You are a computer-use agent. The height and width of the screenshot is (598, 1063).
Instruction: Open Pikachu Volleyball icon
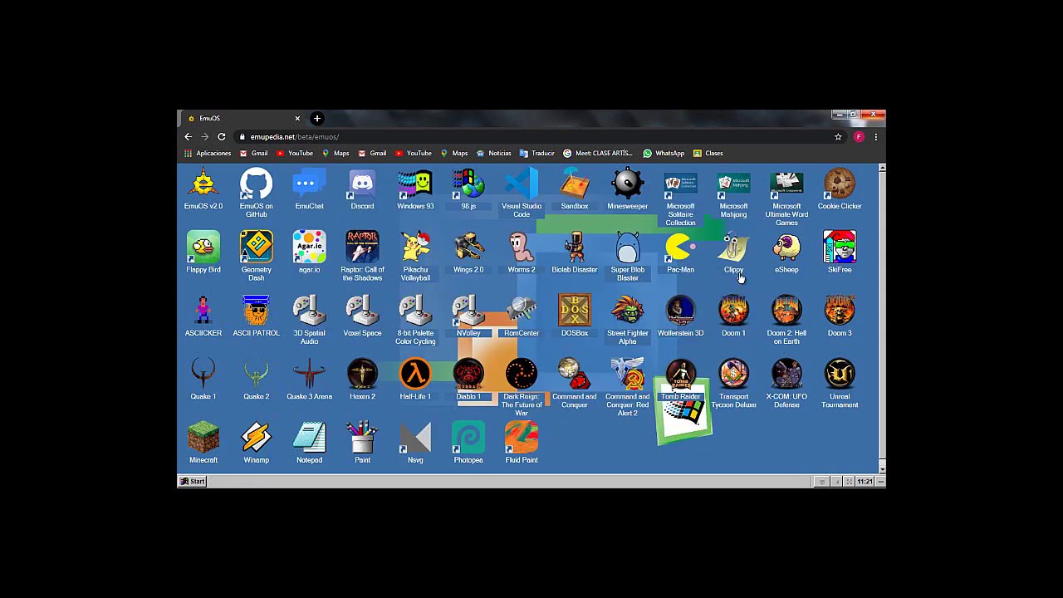(x=415, y=257)
